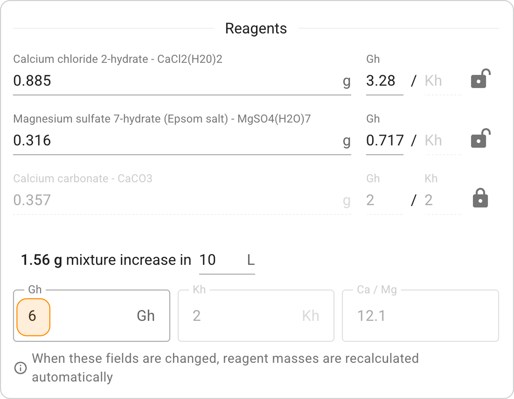Toggle lock for Calcium chloride reagent
Viewport: 514px width, 399px height.
(480, 79)
